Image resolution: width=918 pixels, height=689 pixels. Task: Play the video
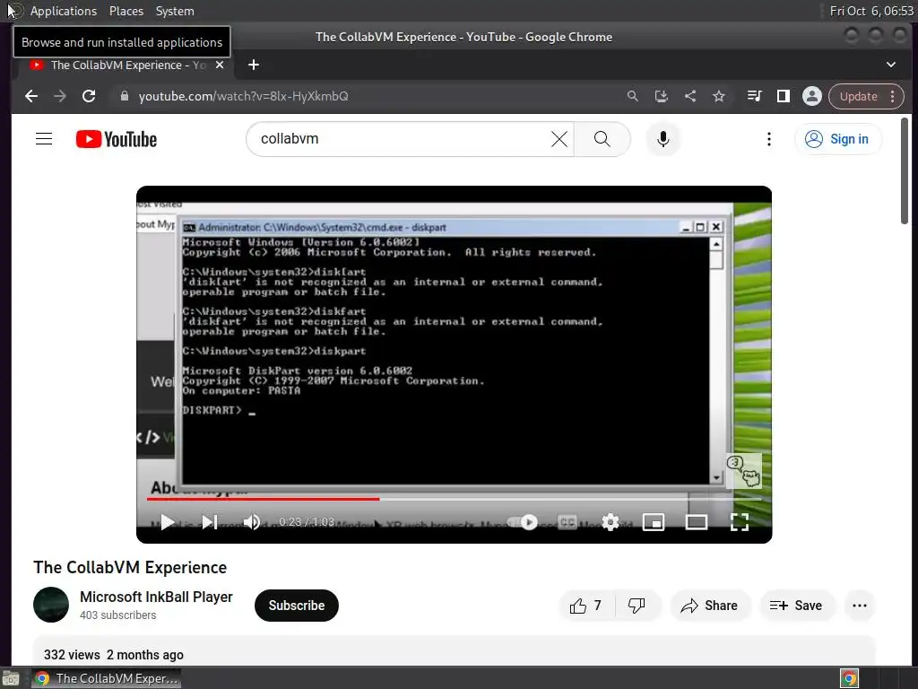(168, 522)
